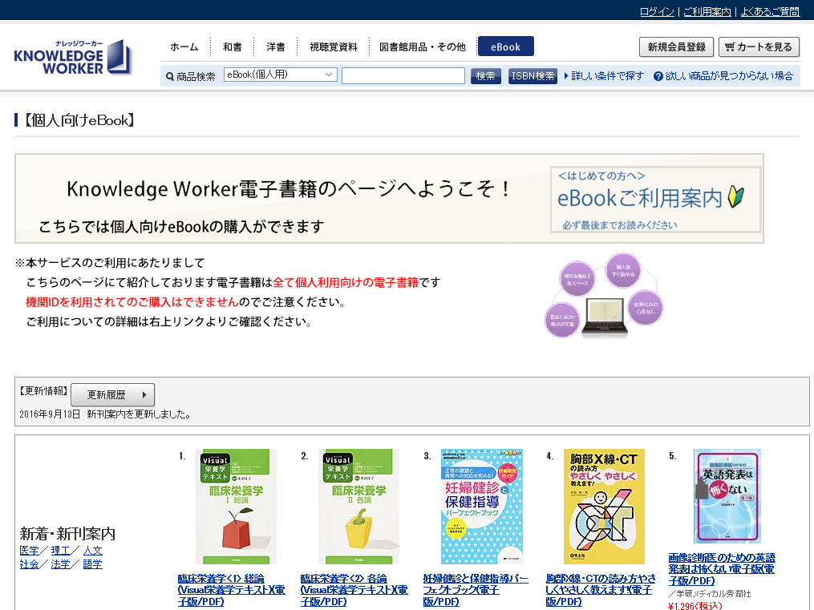This screenshot has height=610, width=814.
Task: Expand the eBook(個人用) category dropdown
Action: 281,75
